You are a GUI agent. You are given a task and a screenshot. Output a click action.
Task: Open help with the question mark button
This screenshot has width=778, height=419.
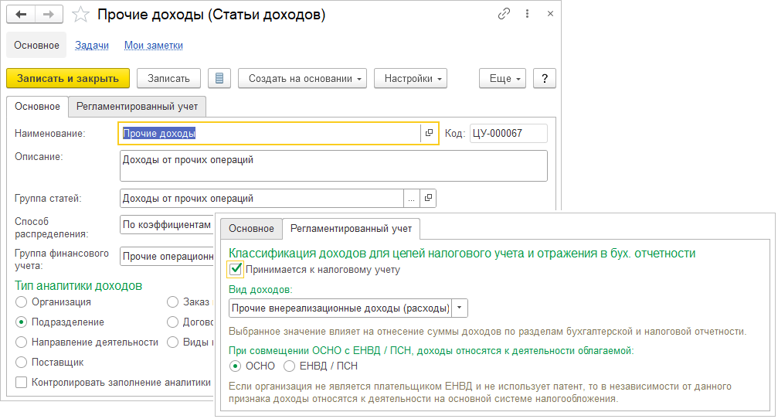click(x=545, y=78)
